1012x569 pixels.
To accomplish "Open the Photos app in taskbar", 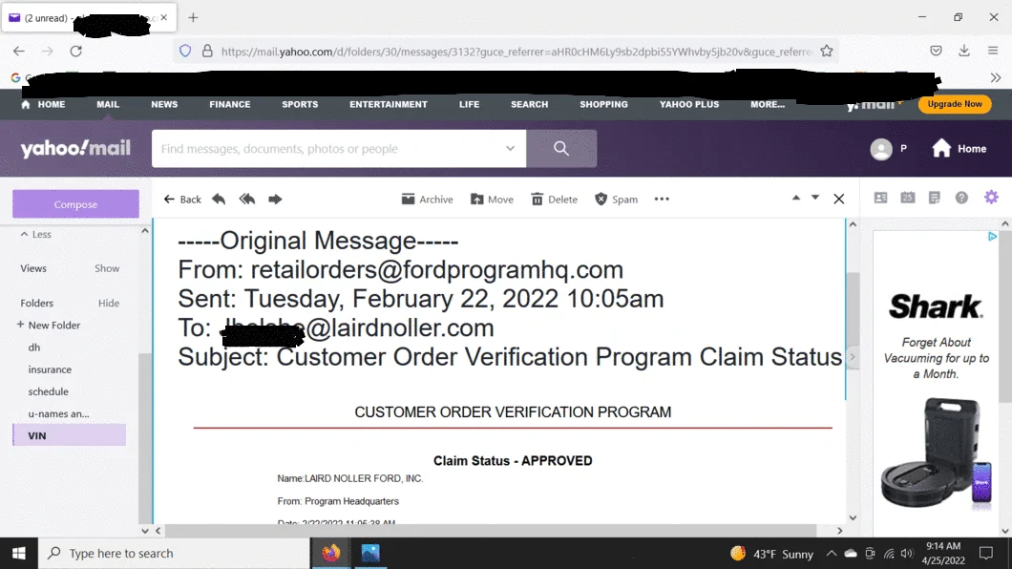I will click(x=369, y=553).
